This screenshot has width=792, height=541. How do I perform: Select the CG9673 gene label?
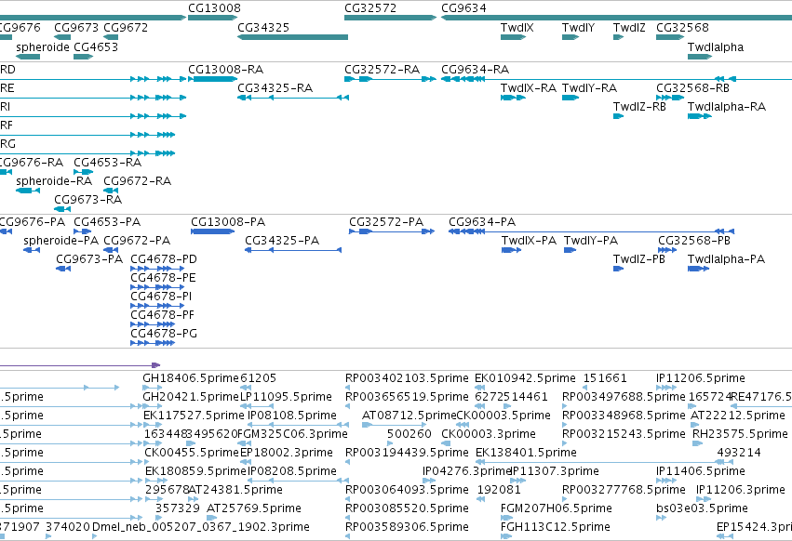click(76, 27)
